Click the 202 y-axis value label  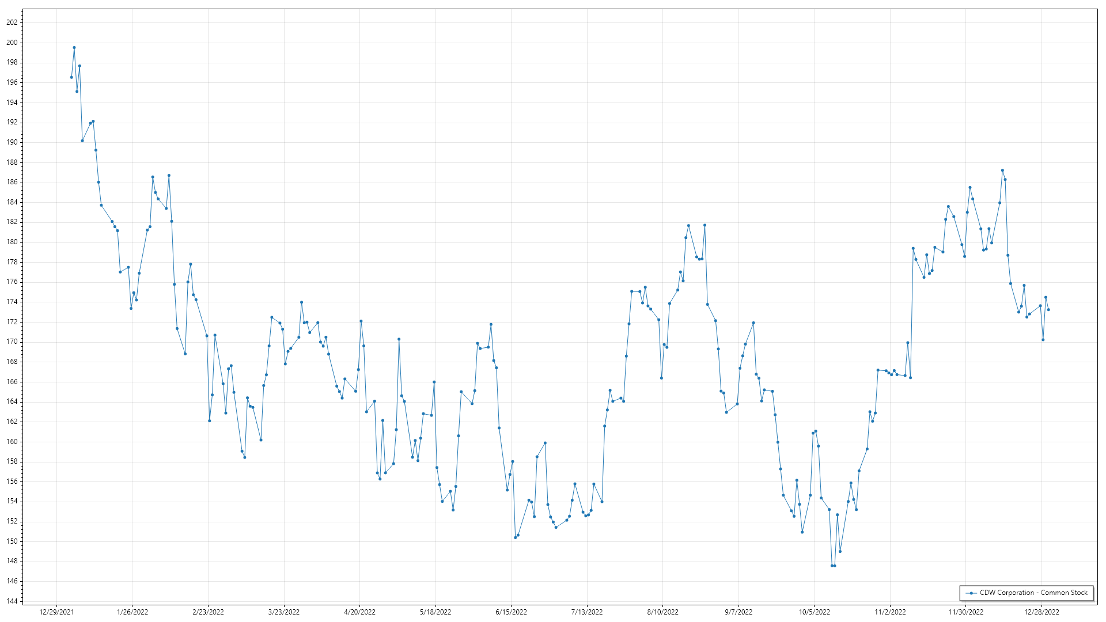click(x=12, y=22)
